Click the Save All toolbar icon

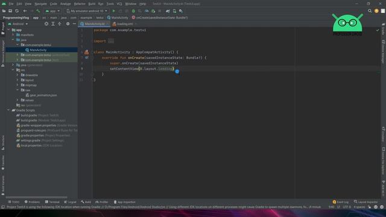[10, 11]
